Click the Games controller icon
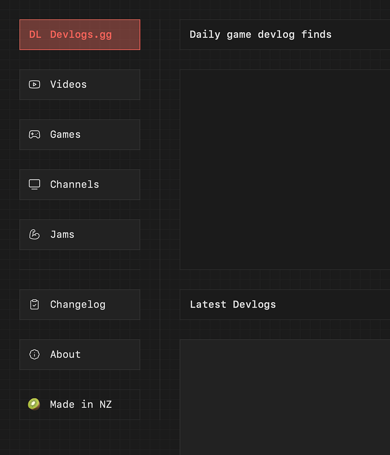 point(34,135)
